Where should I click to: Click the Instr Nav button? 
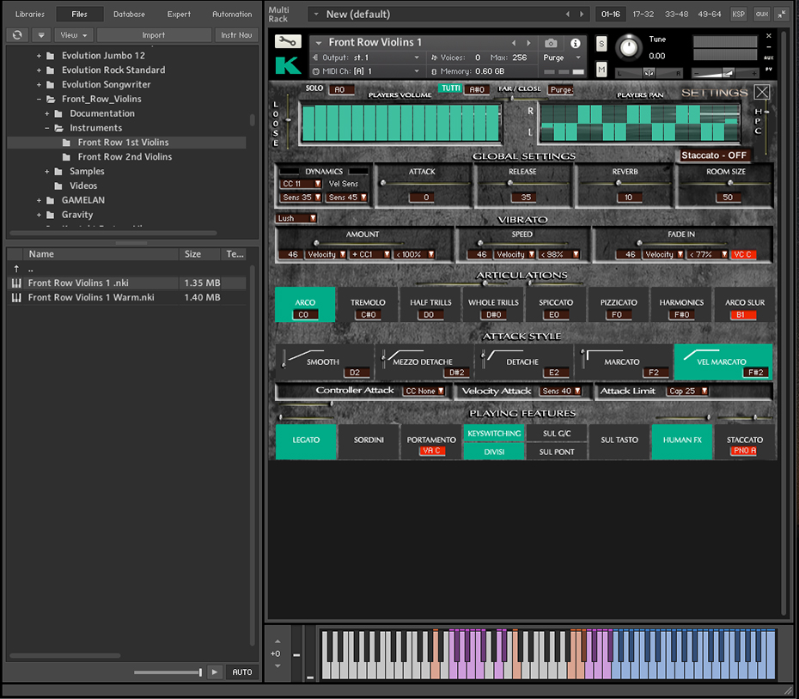coord(236,35)
